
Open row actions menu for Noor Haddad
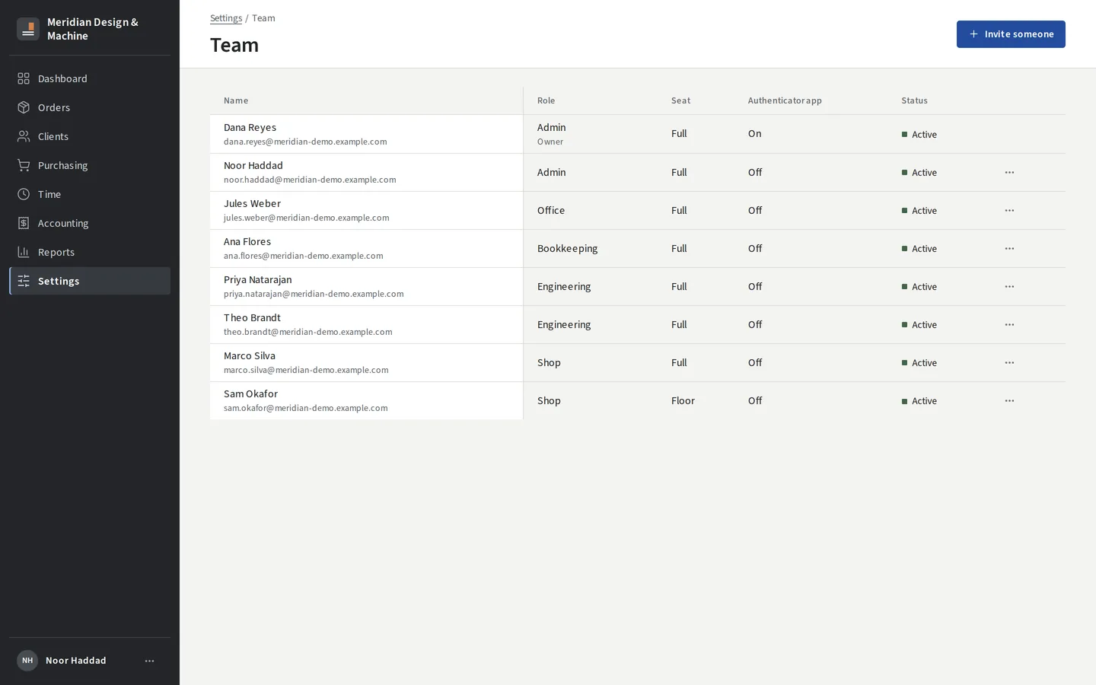[x=1009, y=173]
